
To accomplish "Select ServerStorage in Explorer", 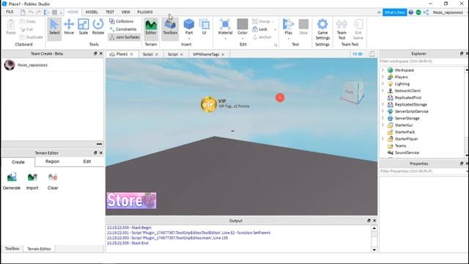I will (x=407, y=118).
